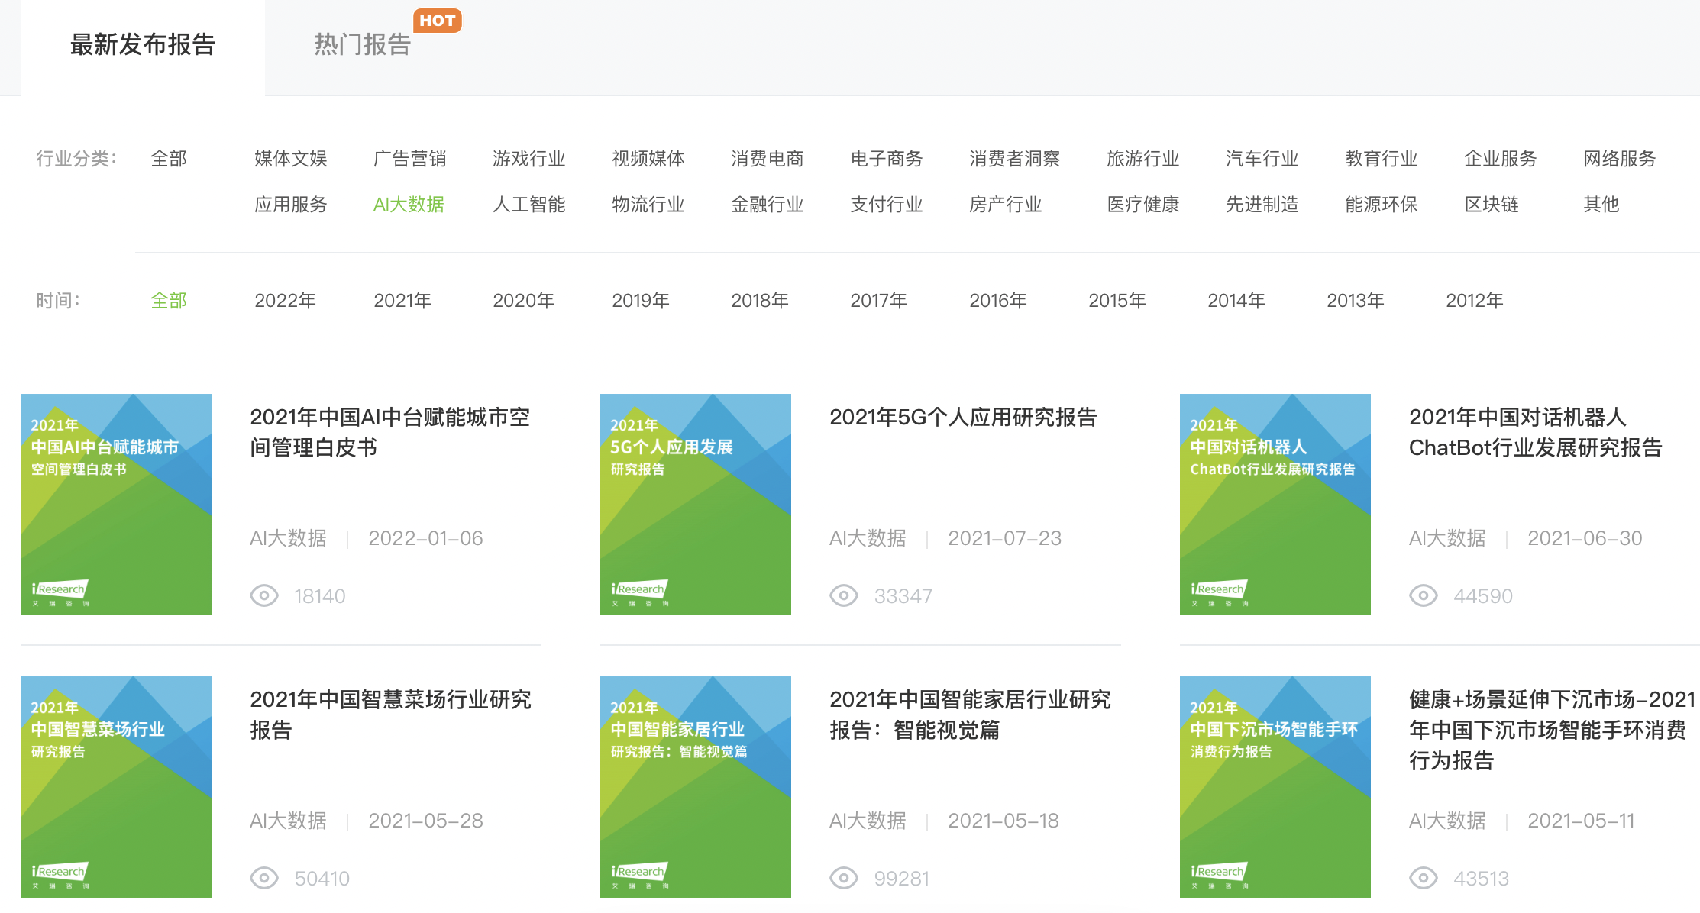Click the eye view-count icon showing 43513
Screen dimensions: 1700x913
point(1424,878)
